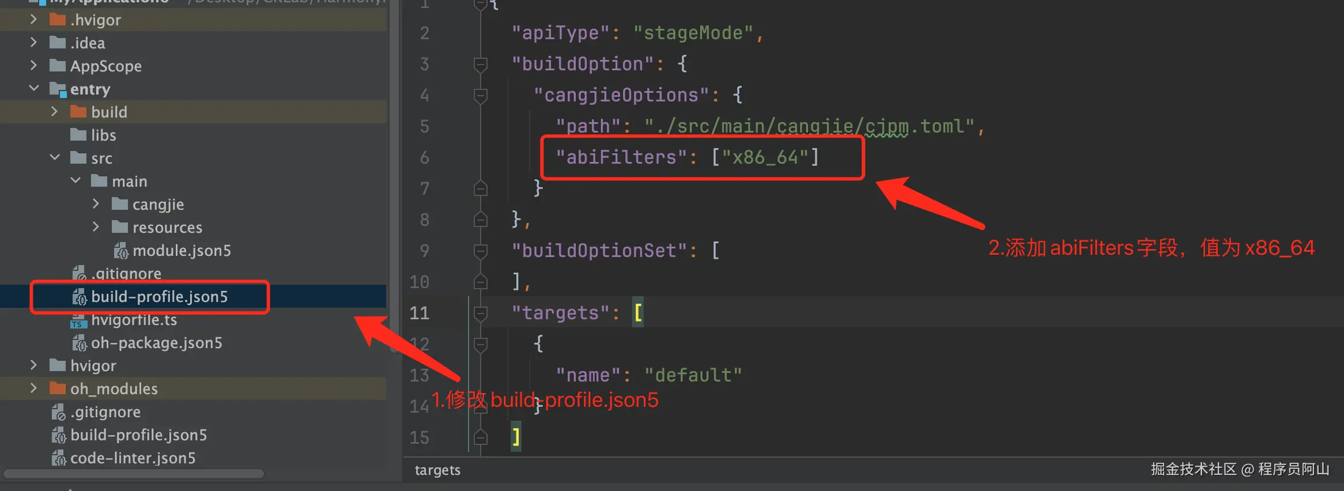Click the entry module folder icon
This screenshot has width=1344, height=491.
click(x=58, y=89)
